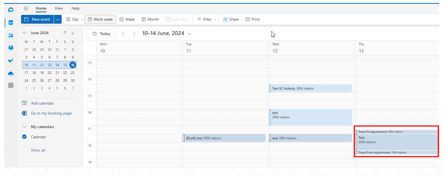445x176 pixels.
Task: Go to previous month up arrow
Action: [65, 33]
